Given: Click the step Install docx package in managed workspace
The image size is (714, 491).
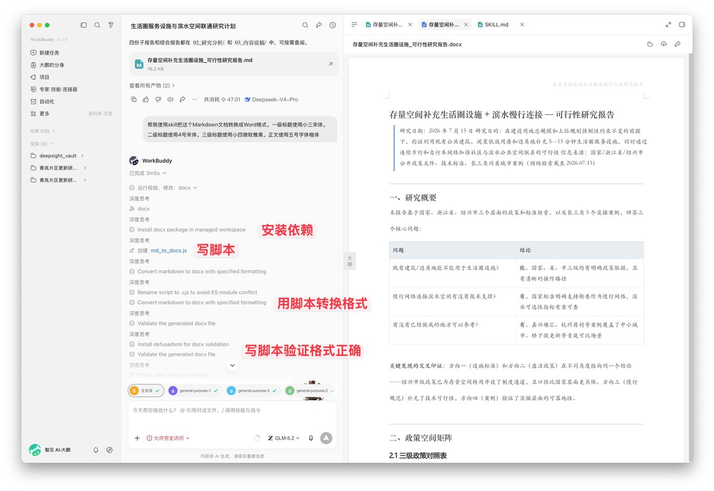Looking at the screenshot, I should pos(187,230).
